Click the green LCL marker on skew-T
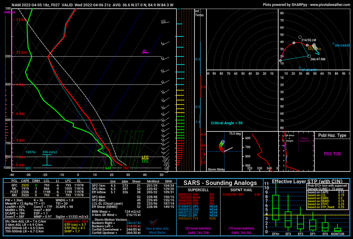 (145, 161)
